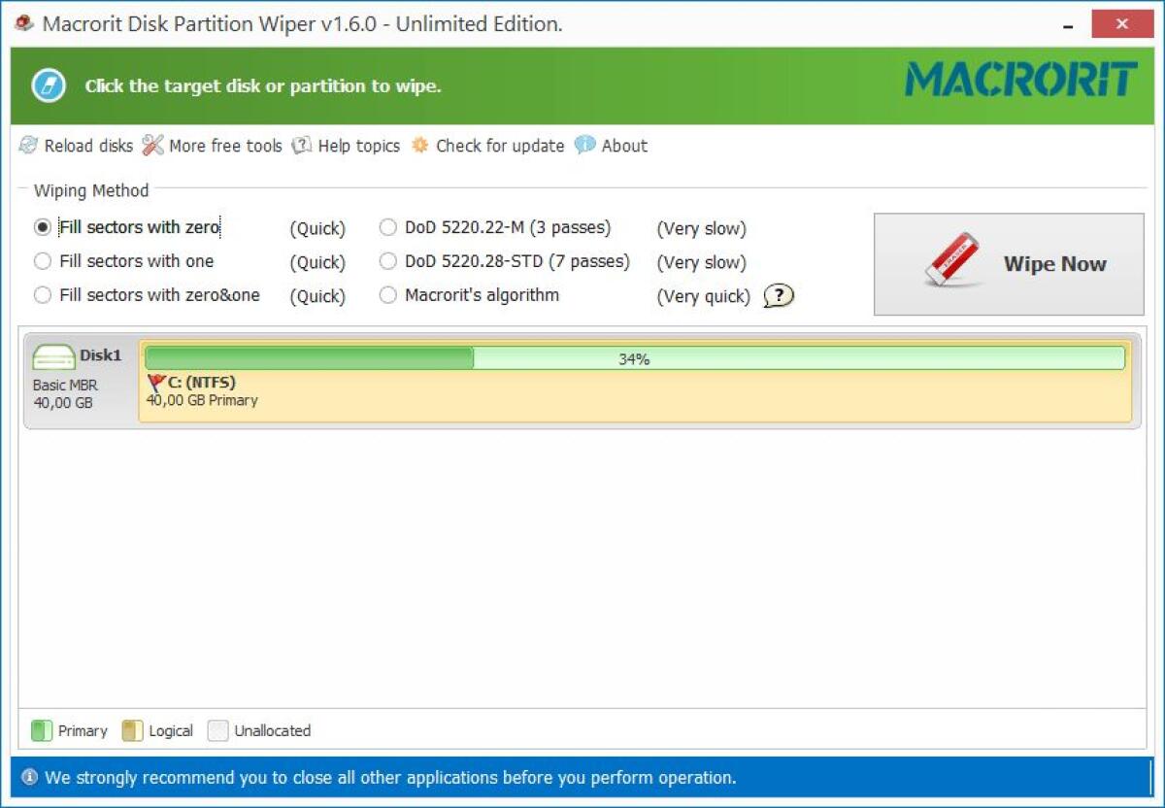This screenshot has width=1165, height=808.
Task: Open More free tools via the scissors icon
Action: tap(152, 146)
